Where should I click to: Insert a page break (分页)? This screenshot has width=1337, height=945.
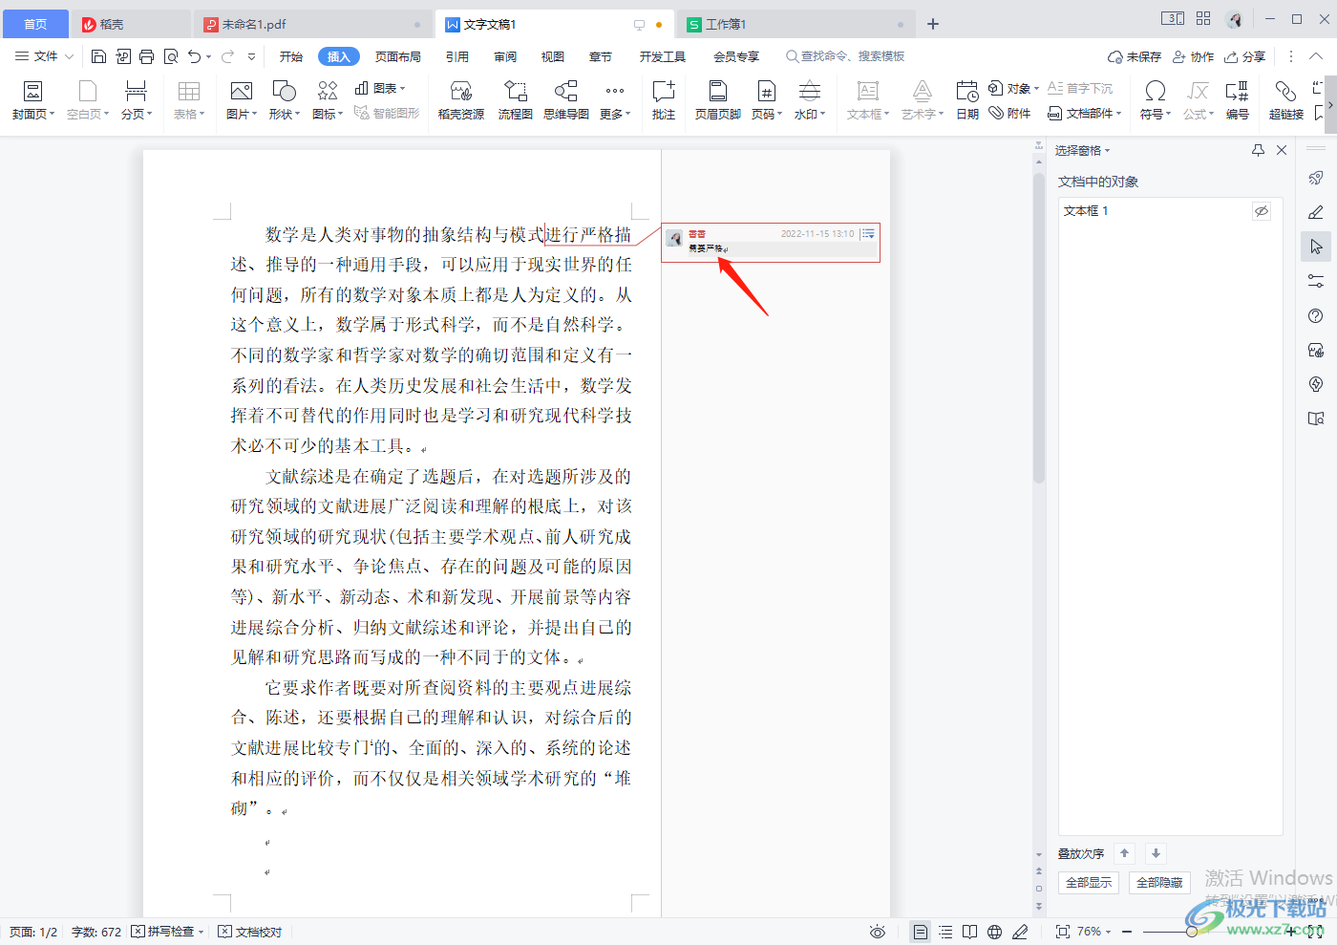pos(137,100)
